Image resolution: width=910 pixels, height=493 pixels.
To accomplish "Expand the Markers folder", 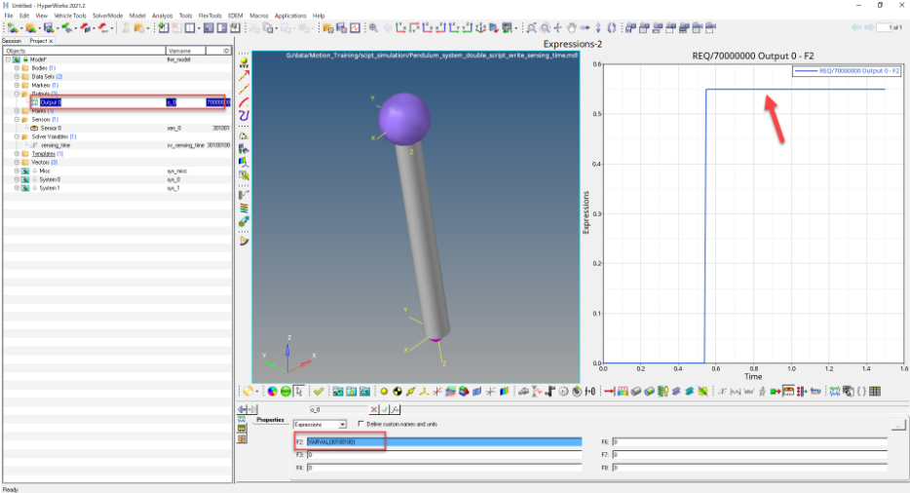I will click(x=17, y=86).
